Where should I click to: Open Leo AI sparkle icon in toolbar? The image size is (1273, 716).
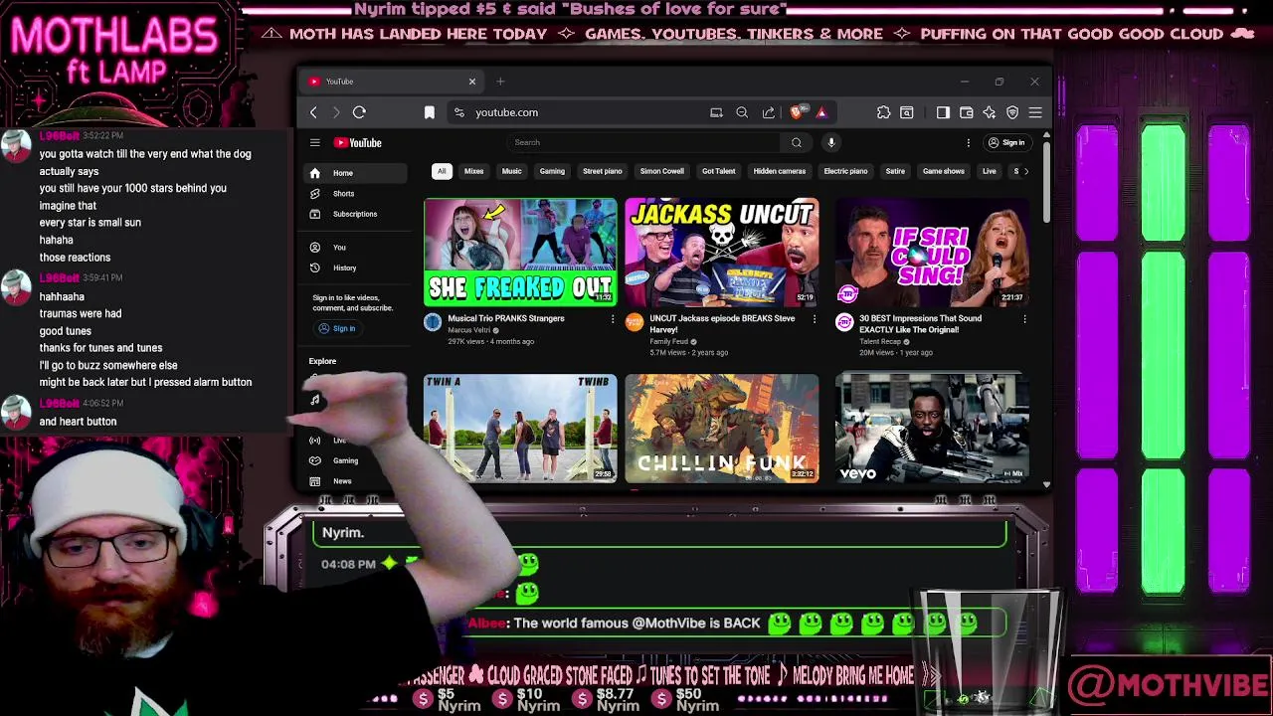coord(989,112)
